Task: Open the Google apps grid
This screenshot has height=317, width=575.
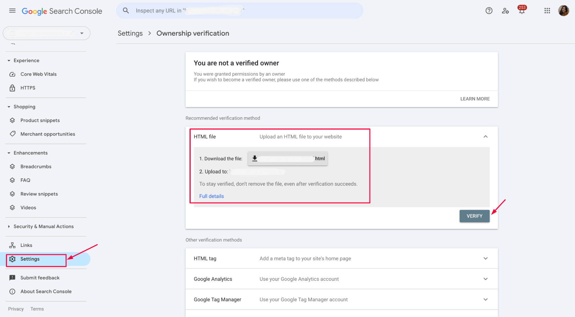Action: pos(547,11)
